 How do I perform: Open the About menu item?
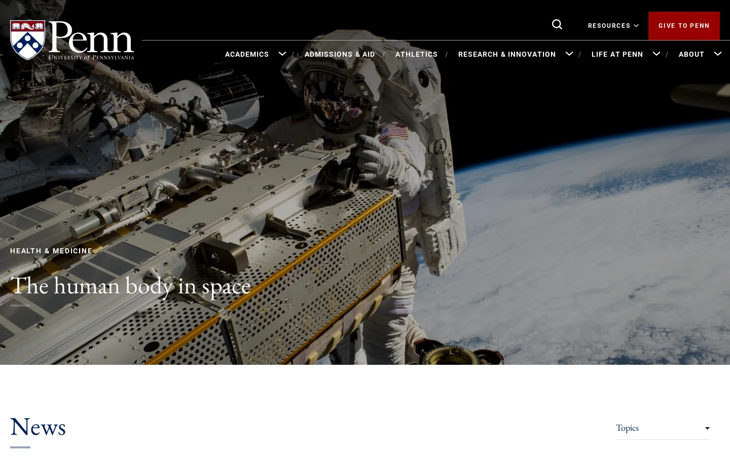(x=691, y=54)
